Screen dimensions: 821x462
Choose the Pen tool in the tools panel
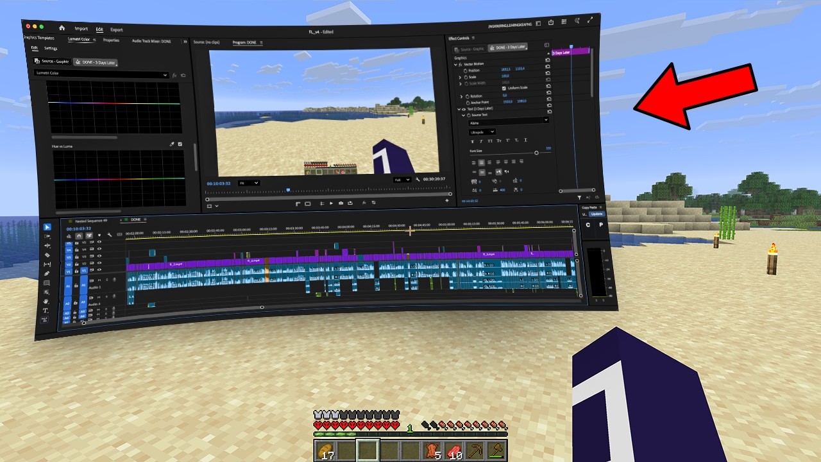tap(47, 273)
